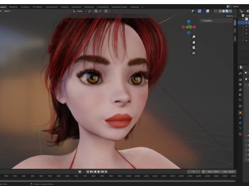Select wireframe viewport shading mode
This screenshot has height=186, width=249.
pos(220,11)
